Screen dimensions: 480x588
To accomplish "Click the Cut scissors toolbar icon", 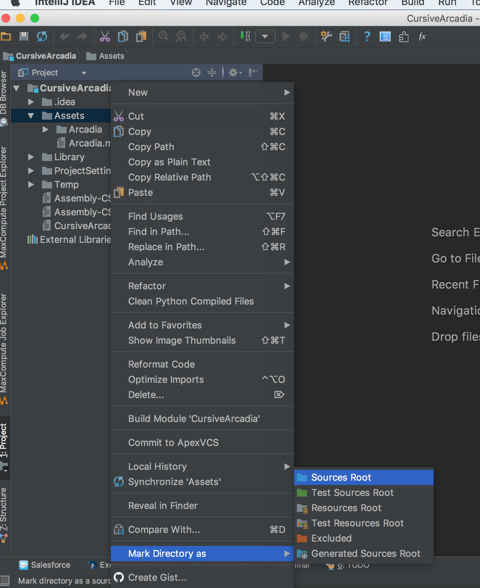I will click(105, 37).
